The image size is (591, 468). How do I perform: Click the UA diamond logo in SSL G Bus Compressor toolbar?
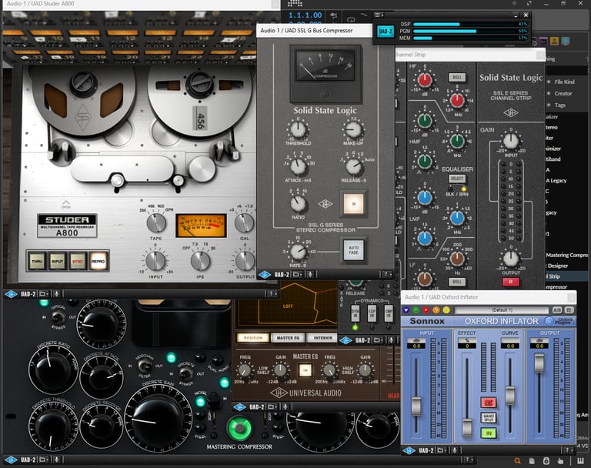pyautogui.click(x=264, y=275)
